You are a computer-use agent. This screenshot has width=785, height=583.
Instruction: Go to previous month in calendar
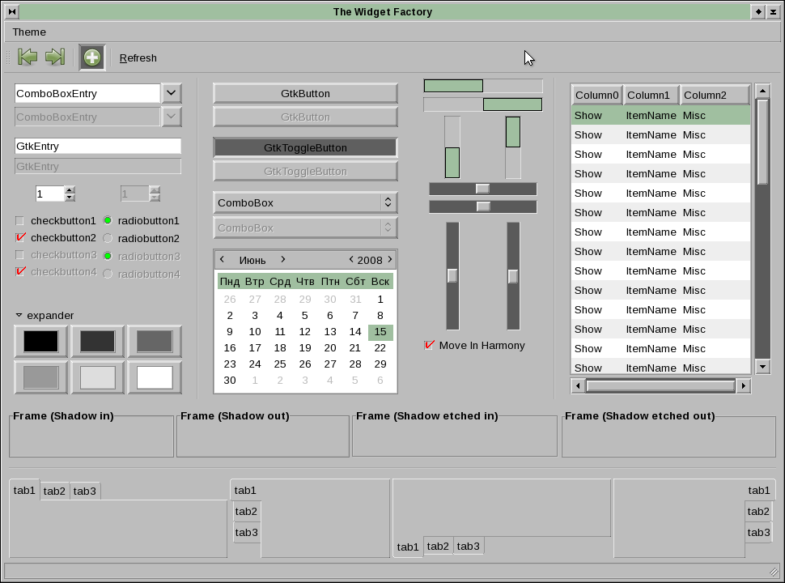pos(223,259)
